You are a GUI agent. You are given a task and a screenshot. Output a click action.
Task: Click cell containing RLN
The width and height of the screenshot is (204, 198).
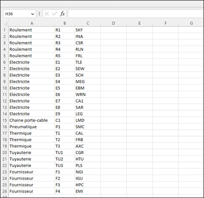point(88,49)
